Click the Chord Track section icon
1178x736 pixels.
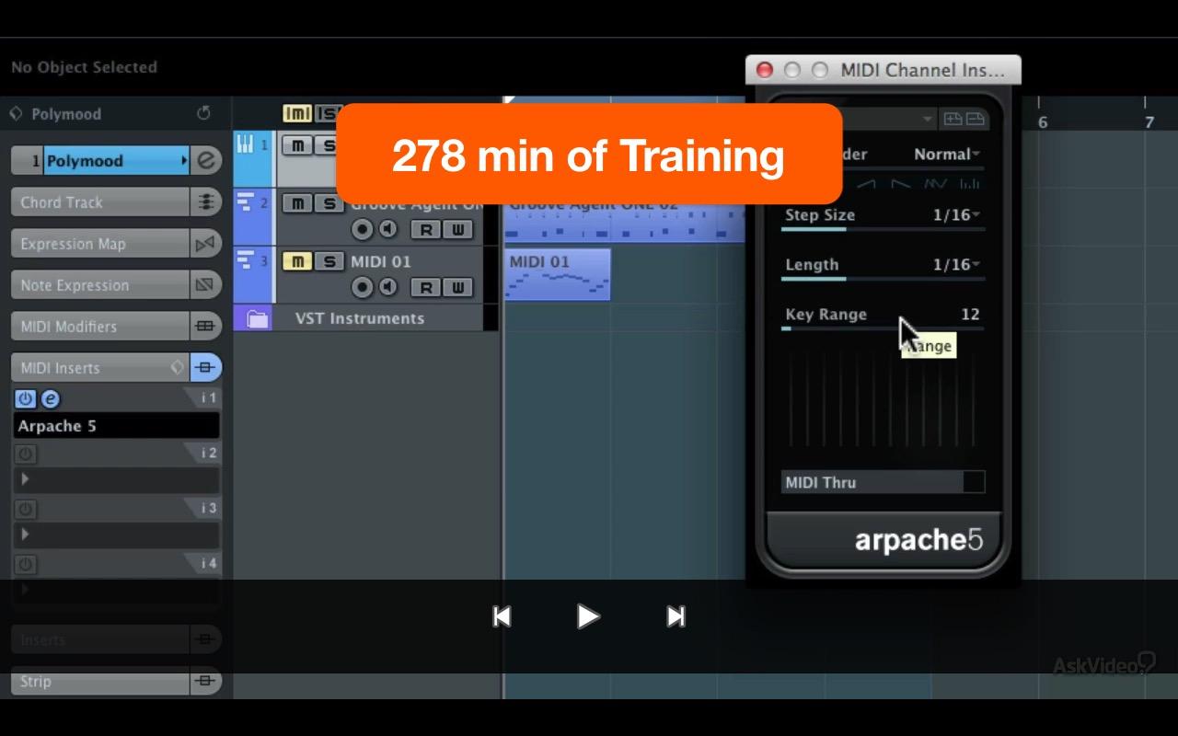coord(206,201)
